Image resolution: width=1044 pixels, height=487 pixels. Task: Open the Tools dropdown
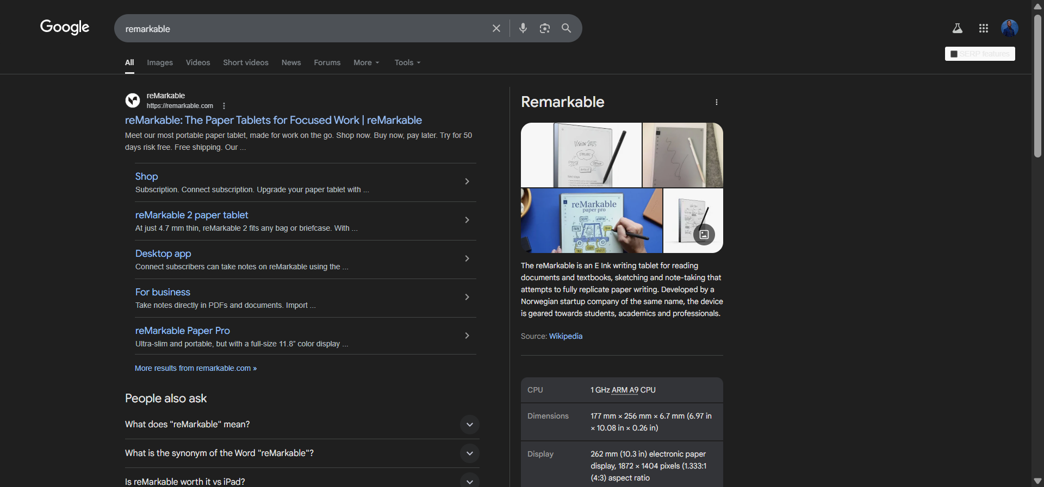click(x=408, y=62)
